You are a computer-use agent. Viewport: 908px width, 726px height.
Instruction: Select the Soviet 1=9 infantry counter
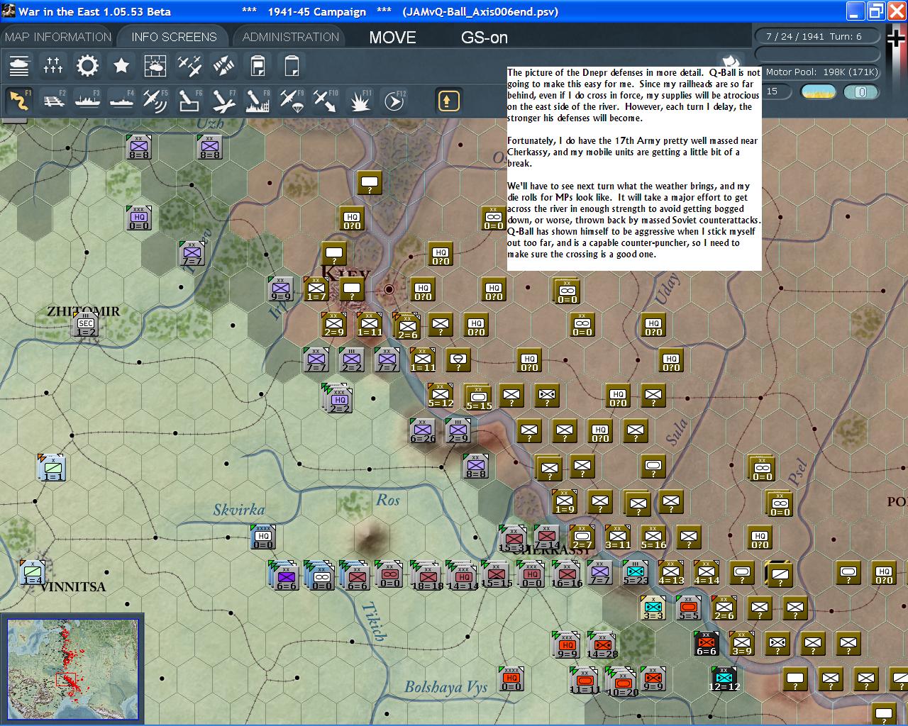tap(565, 503)
